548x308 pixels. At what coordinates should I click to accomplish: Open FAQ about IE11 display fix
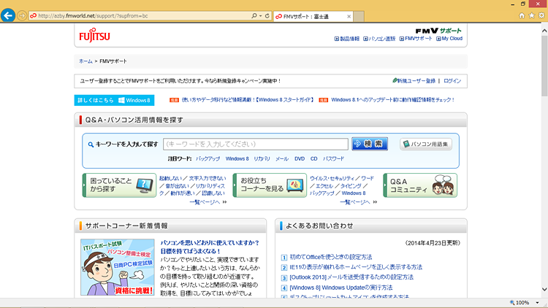(356, 267)
